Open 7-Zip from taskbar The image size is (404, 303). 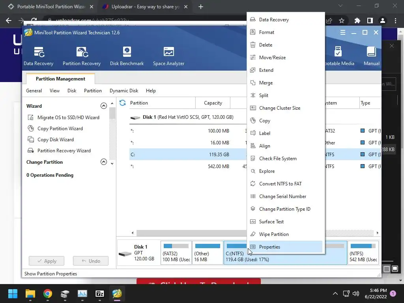(x=100, y=294)
